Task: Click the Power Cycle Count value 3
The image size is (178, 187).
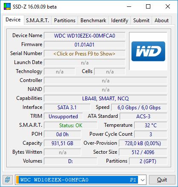Action: click(x=151, y=134)
